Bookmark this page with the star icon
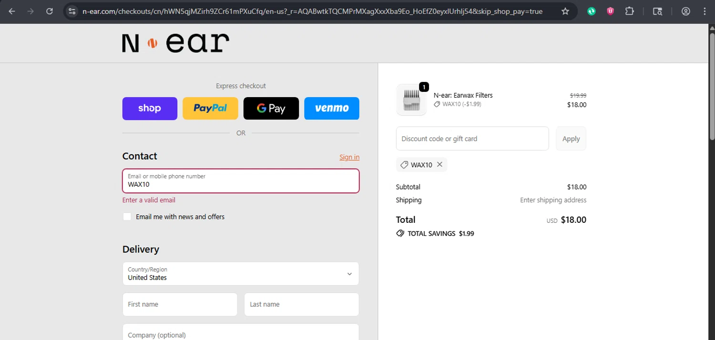 565,11
